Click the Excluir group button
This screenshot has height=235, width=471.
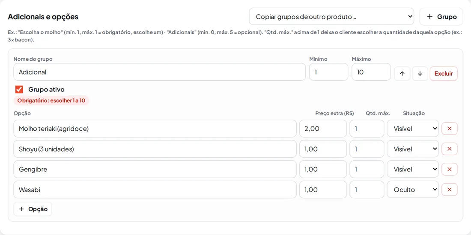444,74
